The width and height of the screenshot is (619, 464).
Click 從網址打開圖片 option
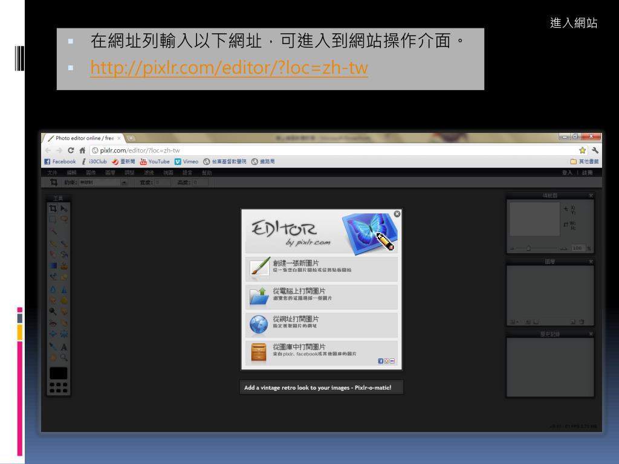(322, 324)
